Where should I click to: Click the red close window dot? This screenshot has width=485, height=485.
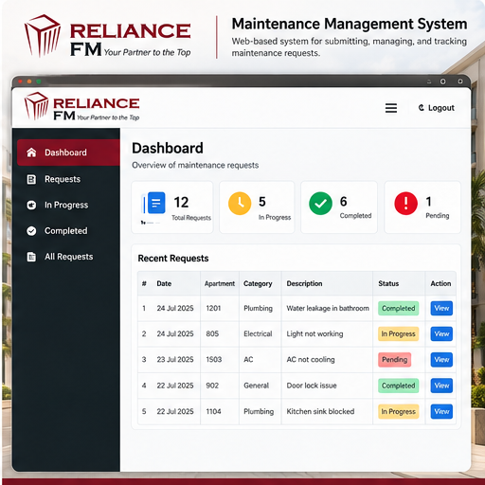coord(20,81)
